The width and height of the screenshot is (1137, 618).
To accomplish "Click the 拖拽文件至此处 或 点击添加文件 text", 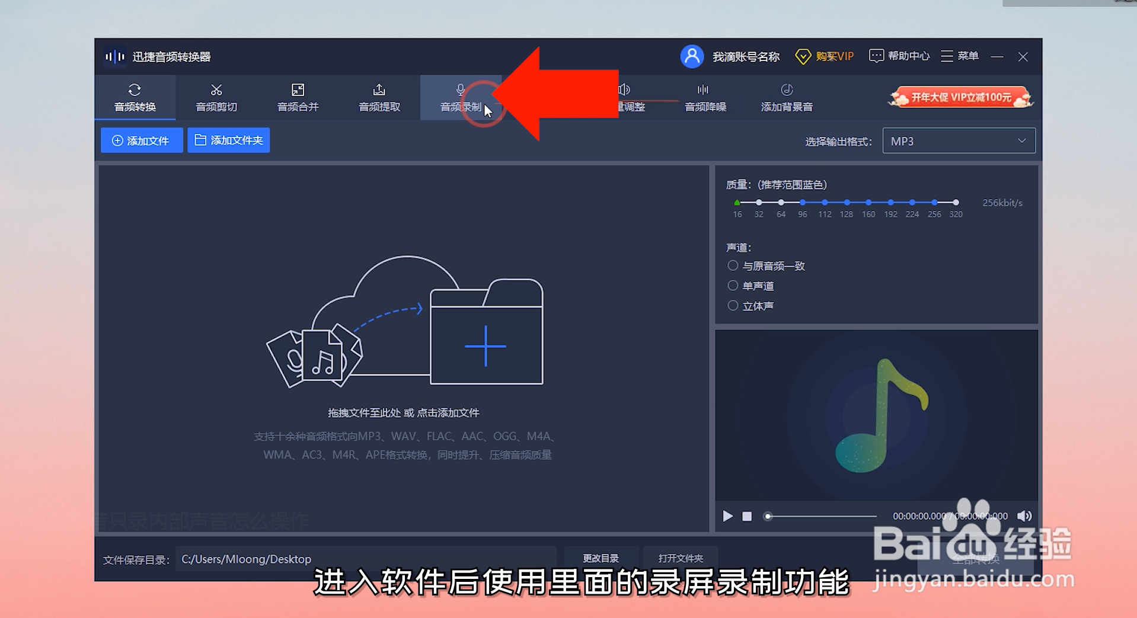I will (404, 412).
